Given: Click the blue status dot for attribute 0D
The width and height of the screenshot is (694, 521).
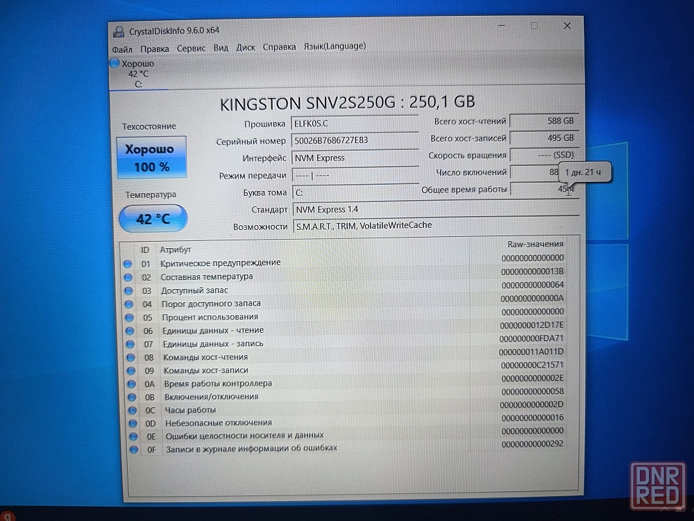Looking at the screenshot, I should [133, 424].
